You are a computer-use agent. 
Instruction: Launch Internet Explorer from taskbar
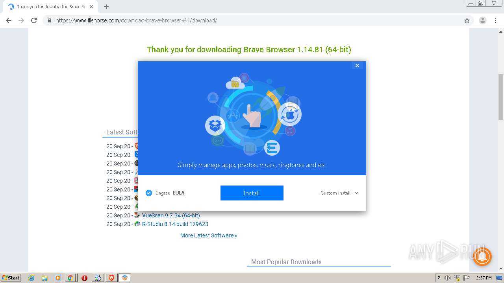(x=31, y=278)
